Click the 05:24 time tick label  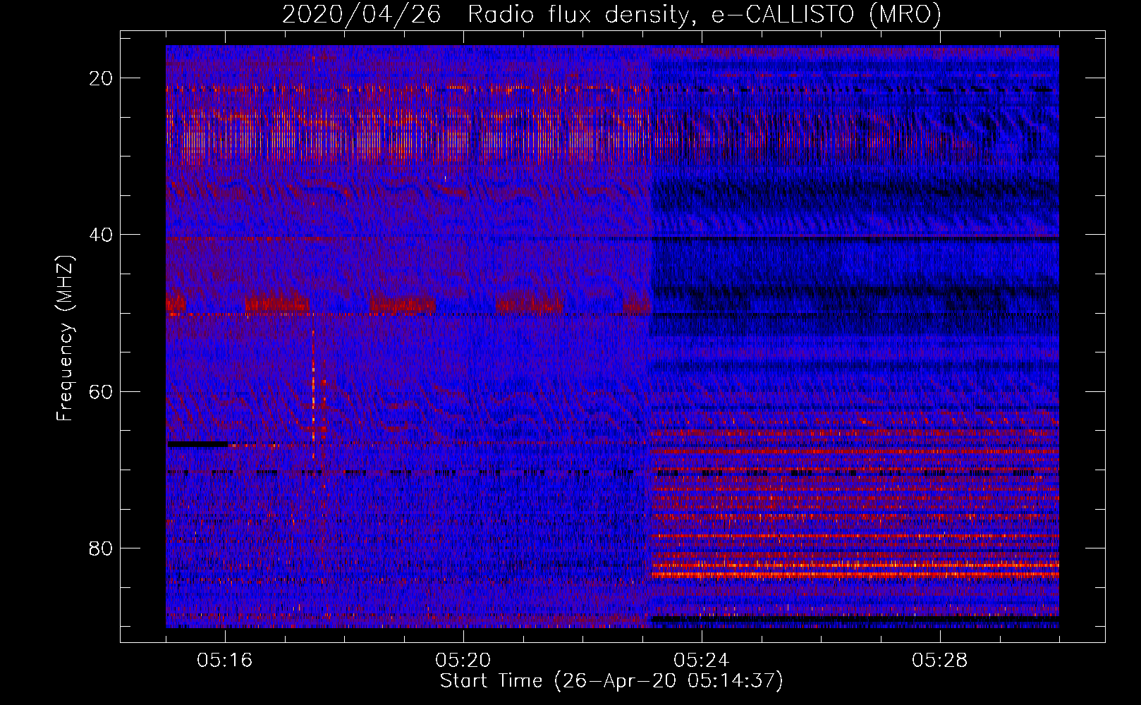pyautogui.click(x=702, y=661)
